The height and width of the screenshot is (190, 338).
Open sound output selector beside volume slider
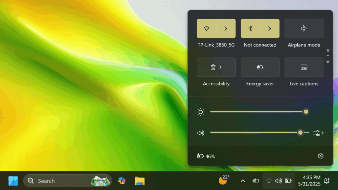click(319, 133)
